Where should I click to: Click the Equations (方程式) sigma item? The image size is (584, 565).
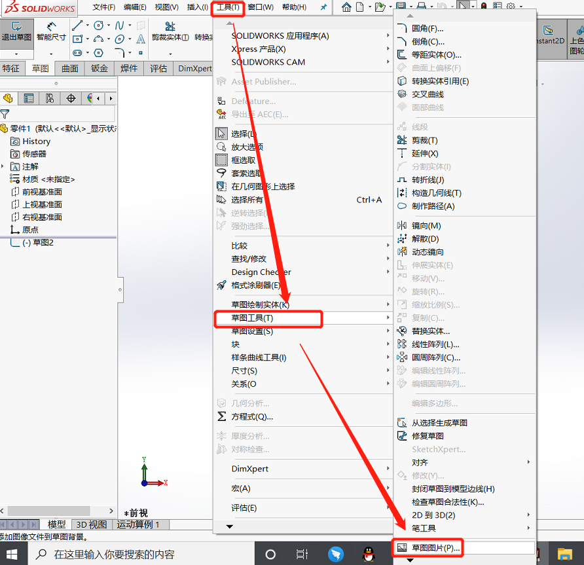[x=251, y=416]
